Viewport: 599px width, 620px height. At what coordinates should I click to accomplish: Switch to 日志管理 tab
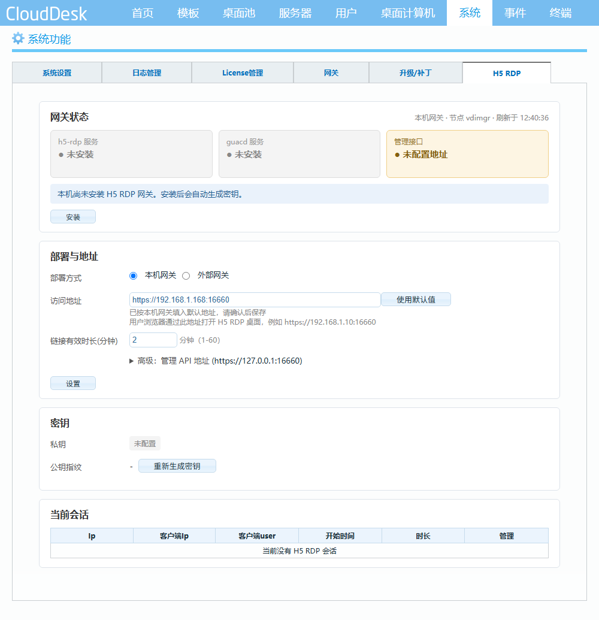point(147,72)
